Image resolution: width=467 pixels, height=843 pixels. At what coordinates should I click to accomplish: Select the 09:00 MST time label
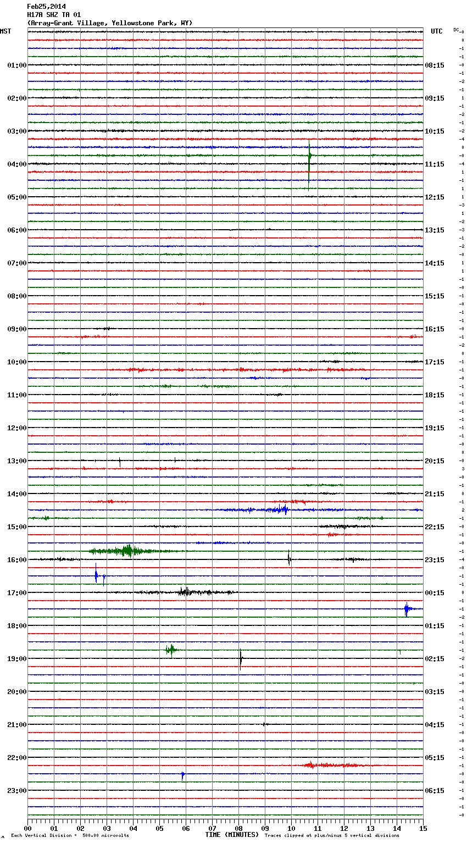pyautogui.click(x=17, y=329)
